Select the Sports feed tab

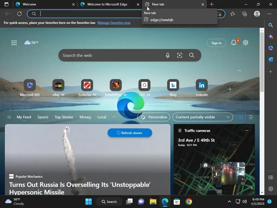43,117
